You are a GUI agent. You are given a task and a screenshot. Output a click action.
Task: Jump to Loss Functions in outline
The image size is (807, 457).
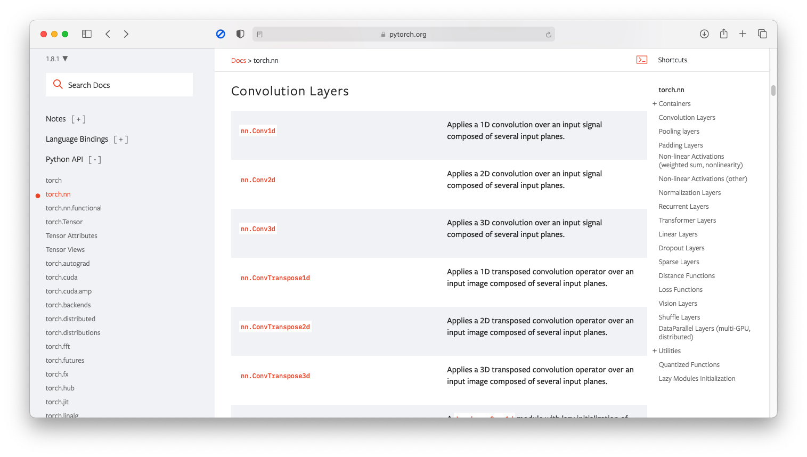pyautogui.click(x=680, y=290)
